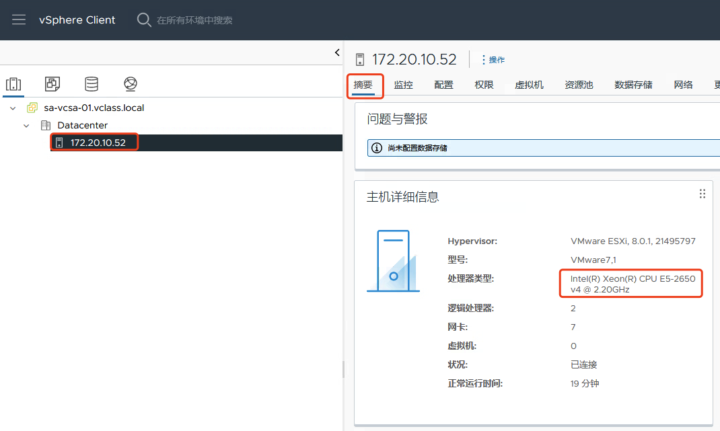Image resolution: width=720 pixels, height=431 pixels.
Task: Switch to Storage inventory view
Action: pyautogui.click(x=92, y=84)
